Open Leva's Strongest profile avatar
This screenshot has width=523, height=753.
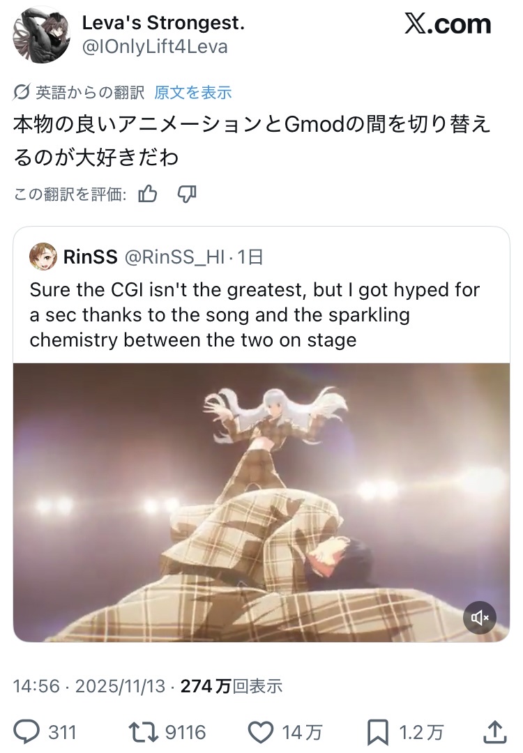point(41,35)
